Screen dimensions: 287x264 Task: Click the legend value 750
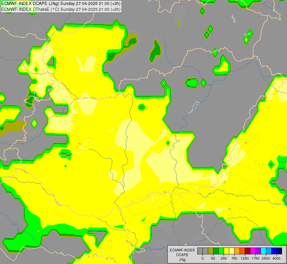(234, 258)
